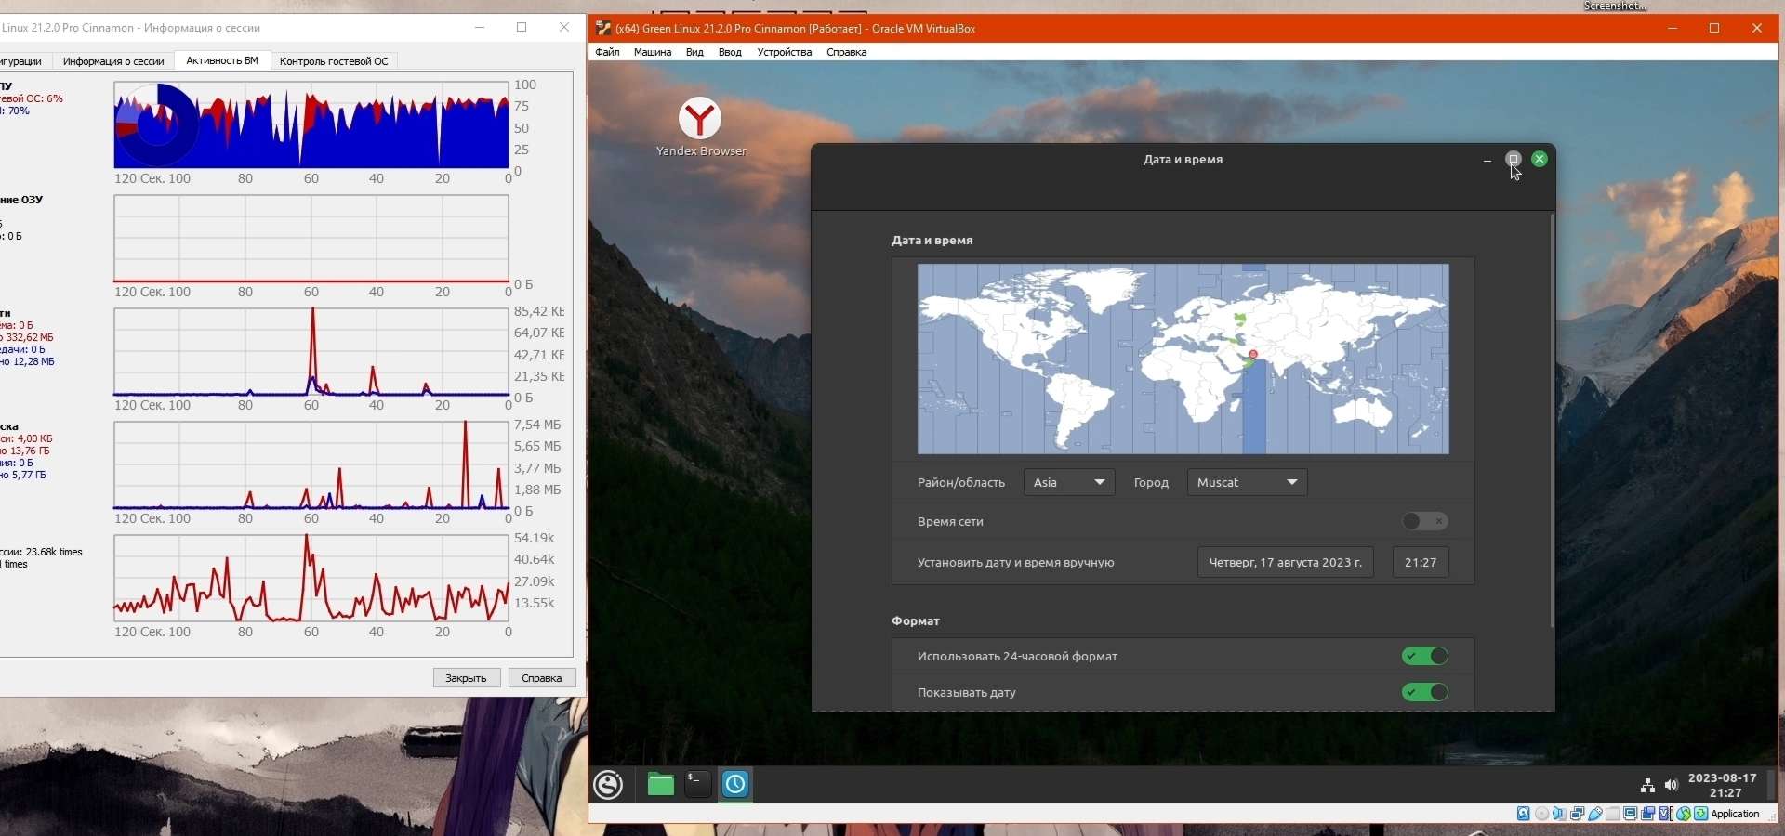The height and width of the screenshot is (836, 1785).
Task: Toggle the 24-hour format switch
Action: [1425, 656]
